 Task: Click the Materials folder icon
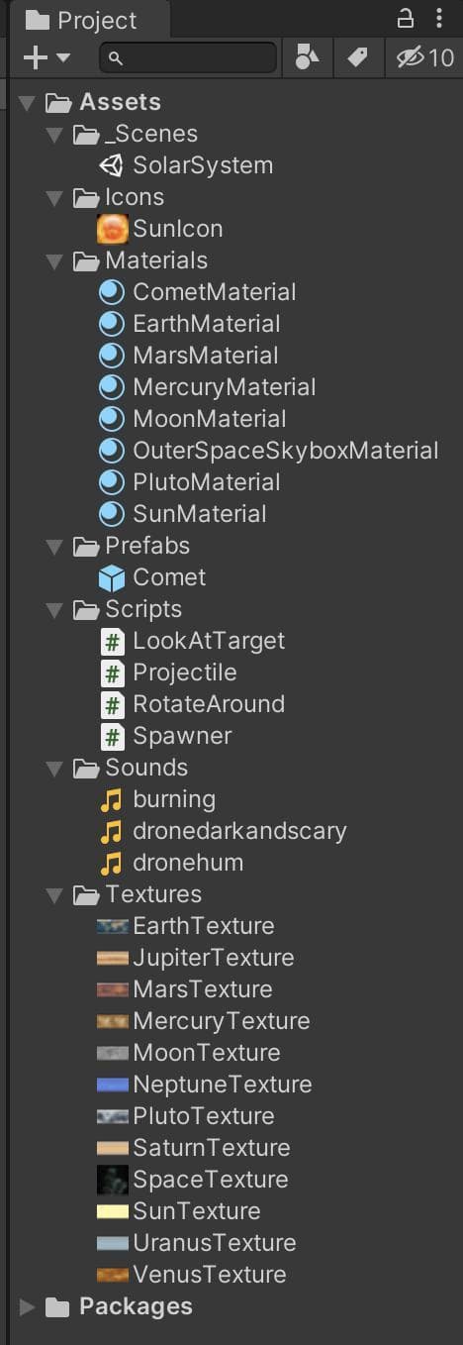(x=86, y=260)
